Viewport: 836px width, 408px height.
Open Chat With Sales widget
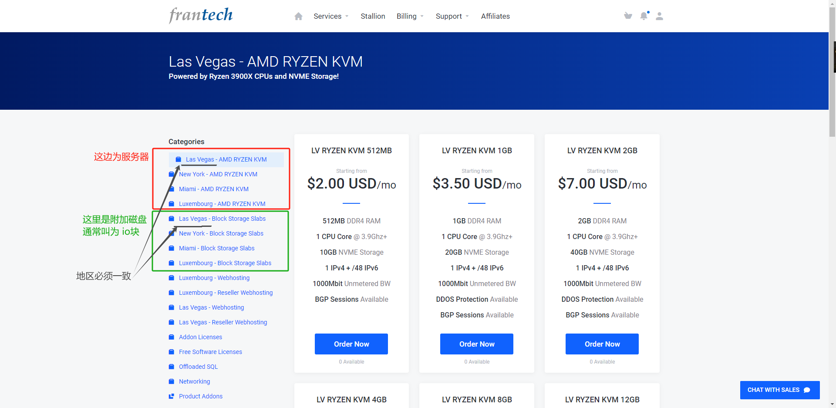point(779,390)
